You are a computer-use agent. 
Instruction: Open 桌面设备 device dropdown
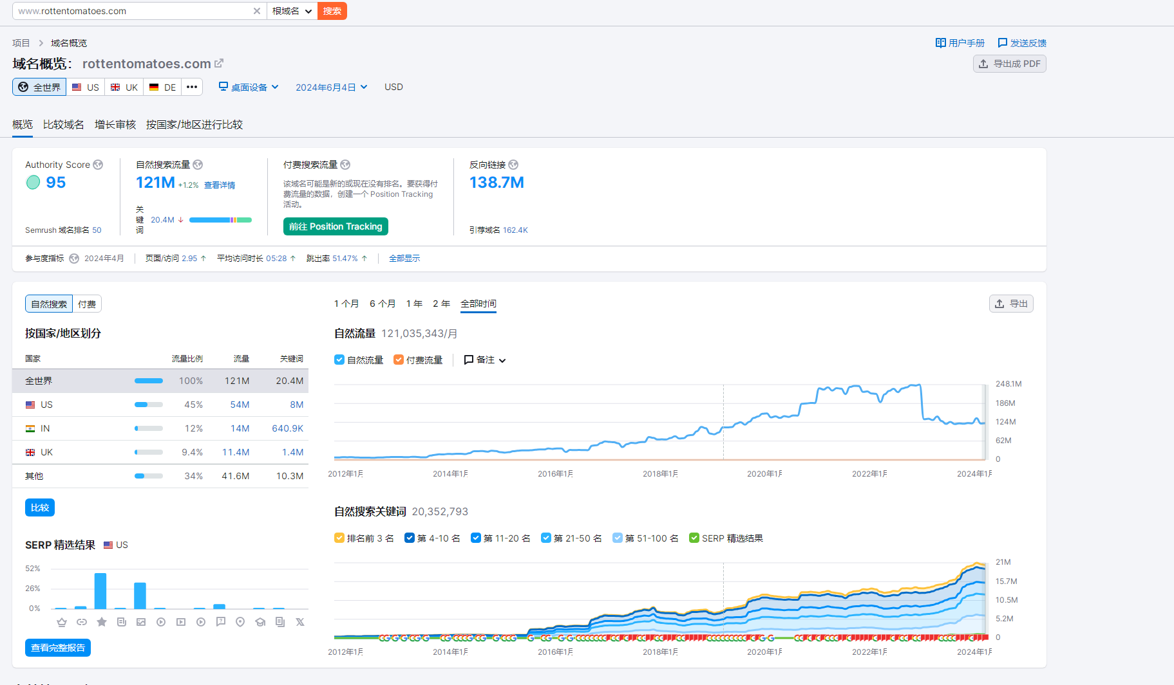(249, 87)
